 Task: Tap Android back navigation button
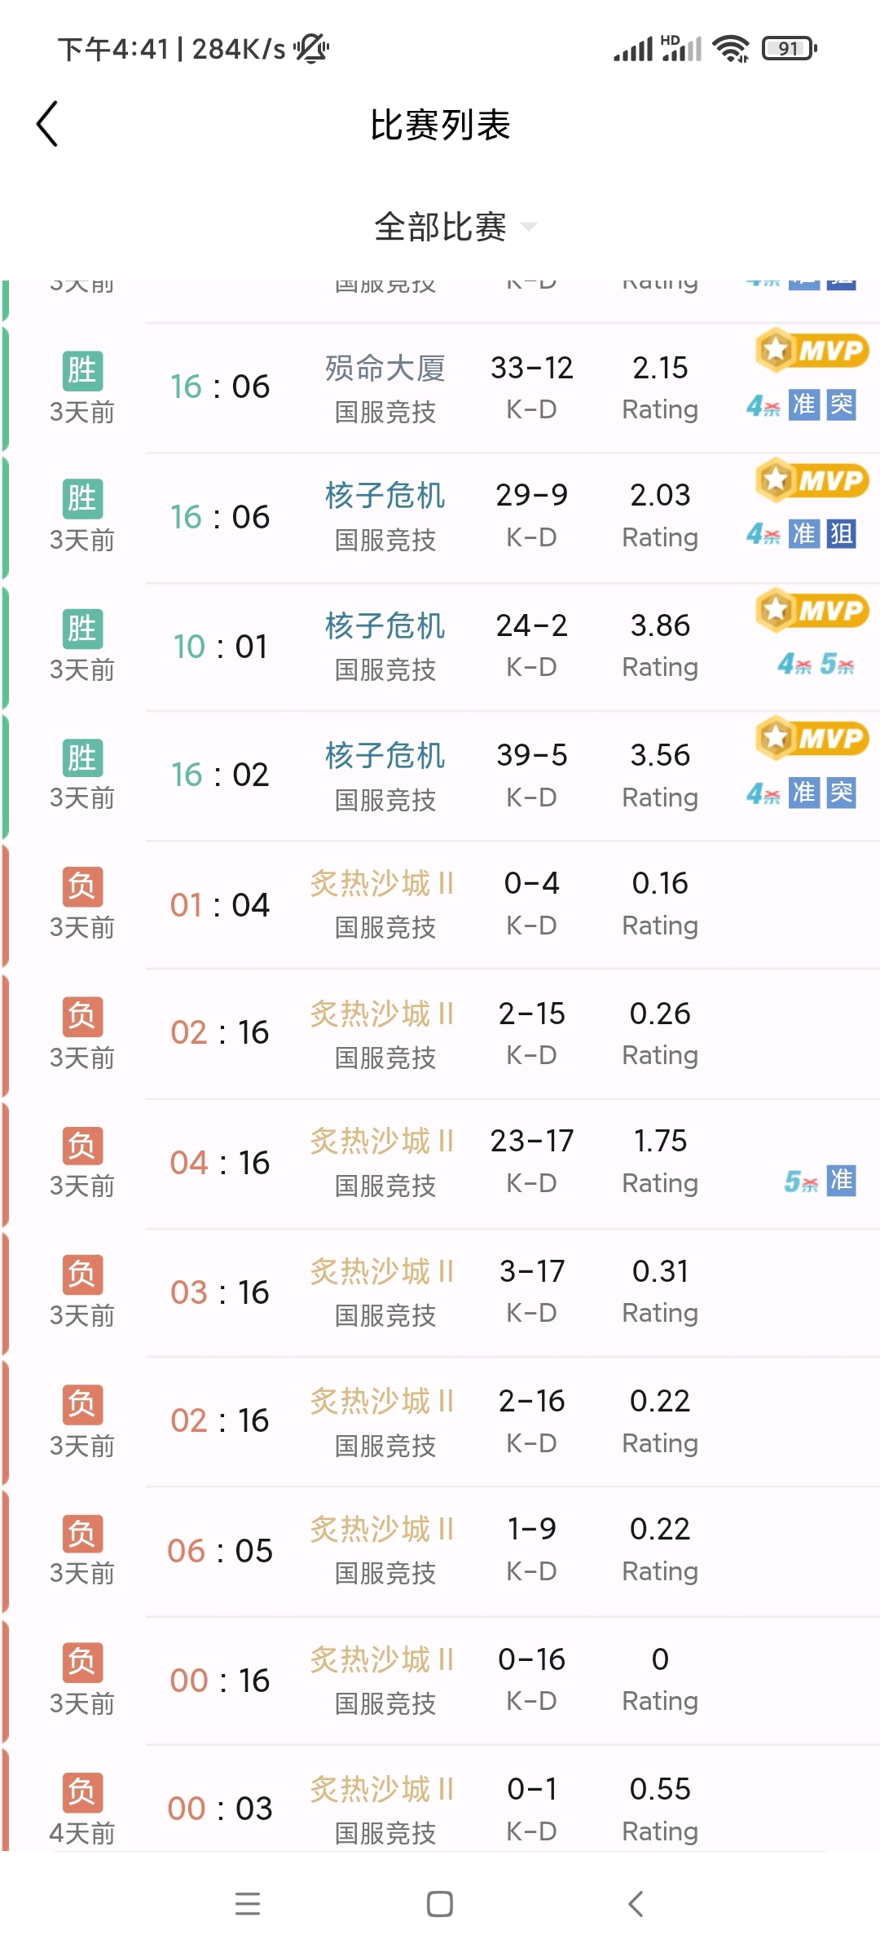tap(636, 1903)
